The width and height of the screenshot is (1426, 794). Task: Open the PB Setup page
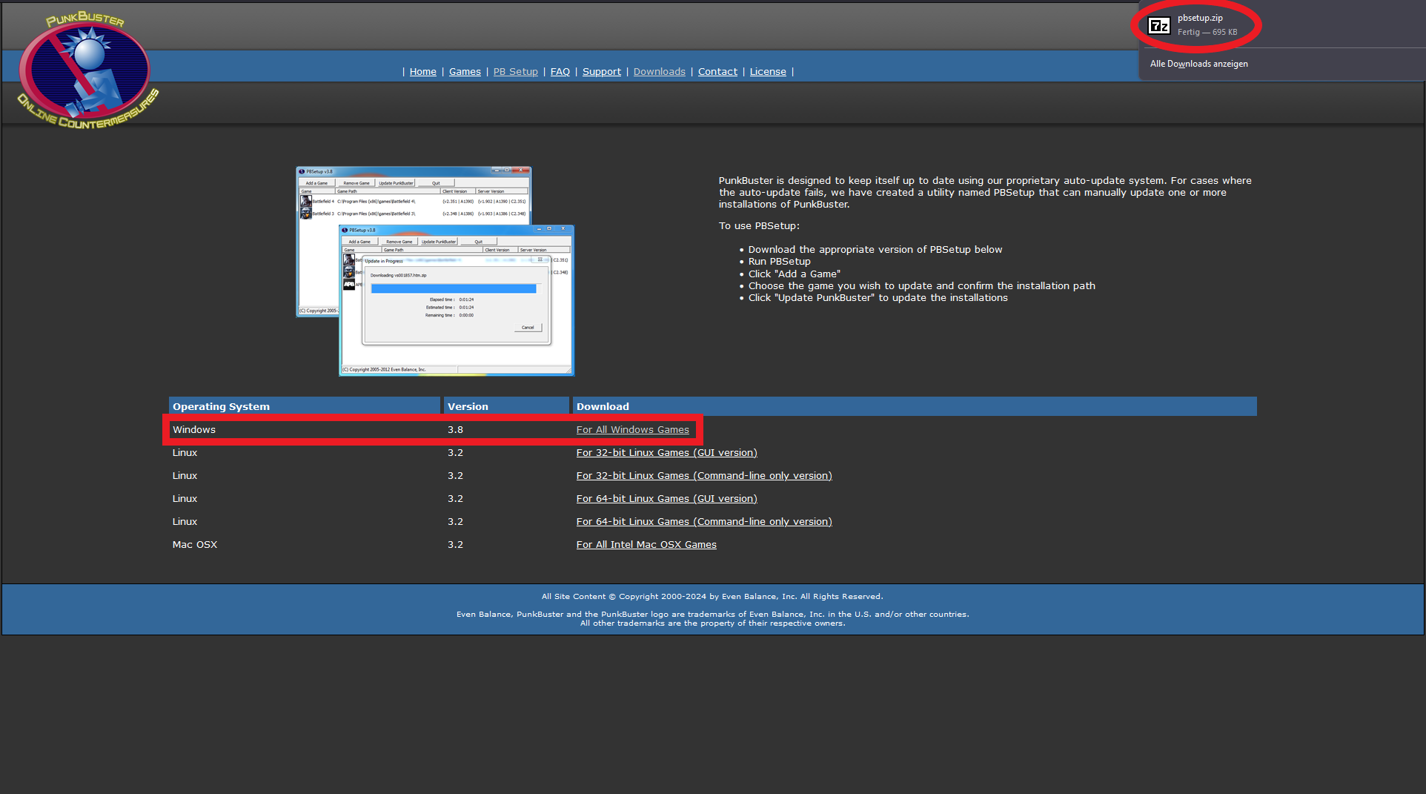point(516,72)
